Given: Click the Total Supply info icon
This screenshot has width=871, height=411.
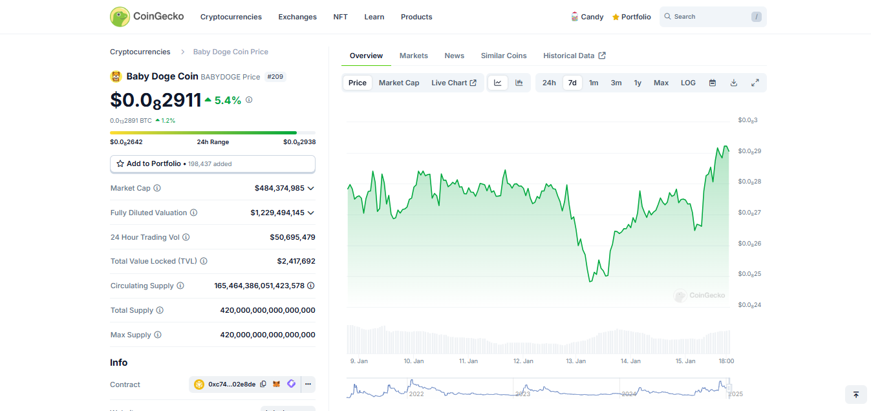Looking at the screenshot, I should (x=160, y=310).
